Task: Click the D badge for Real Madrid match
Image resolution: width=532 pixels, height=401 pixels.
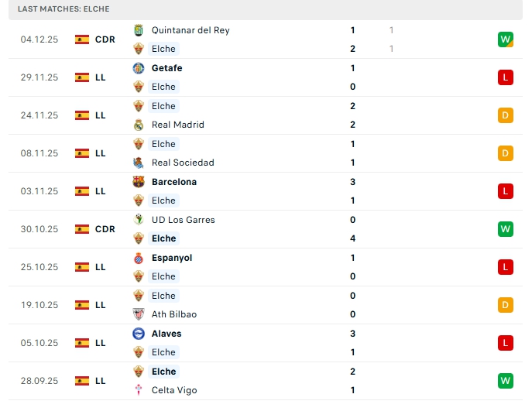Action: (x=506, y=115)
